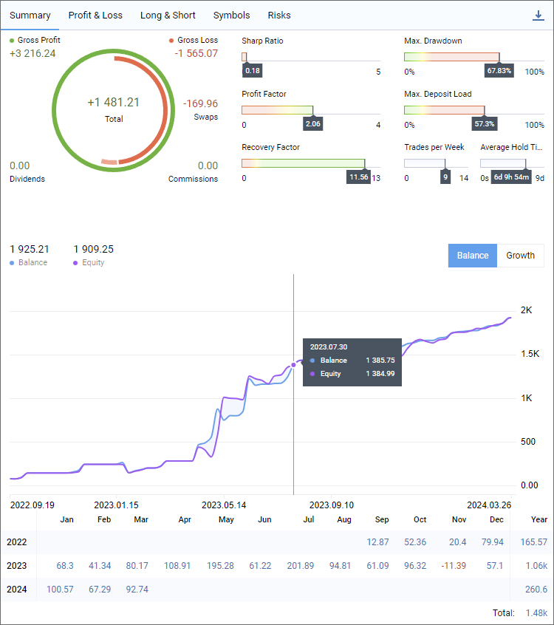This screenshot has height=625, width=554.
Task: Open the Long & Short tab
Action: pyautogui.click(x=168, y=16)
